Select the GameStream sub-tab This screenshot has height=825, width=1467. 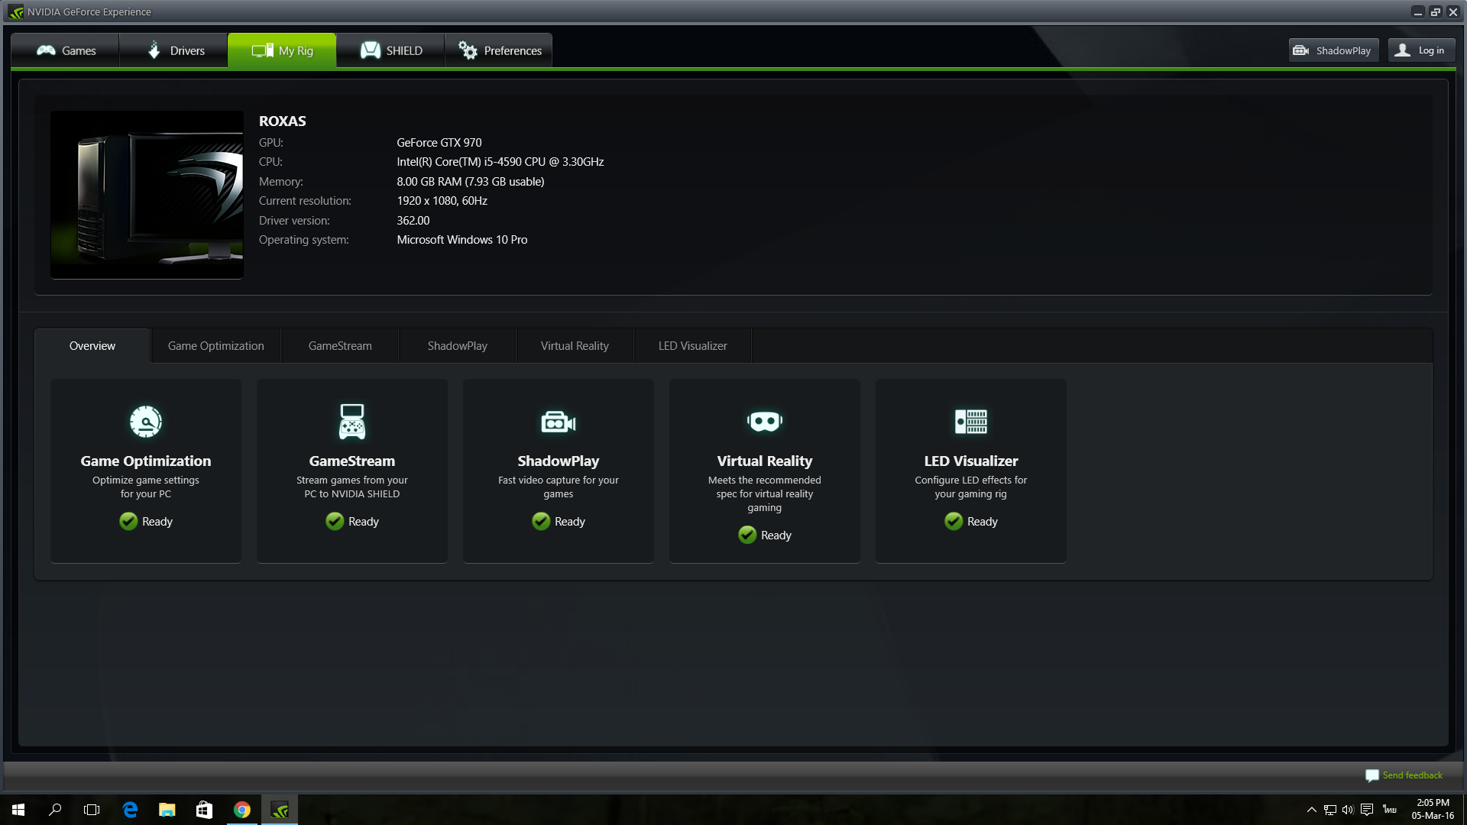click(x=340, y=346)
